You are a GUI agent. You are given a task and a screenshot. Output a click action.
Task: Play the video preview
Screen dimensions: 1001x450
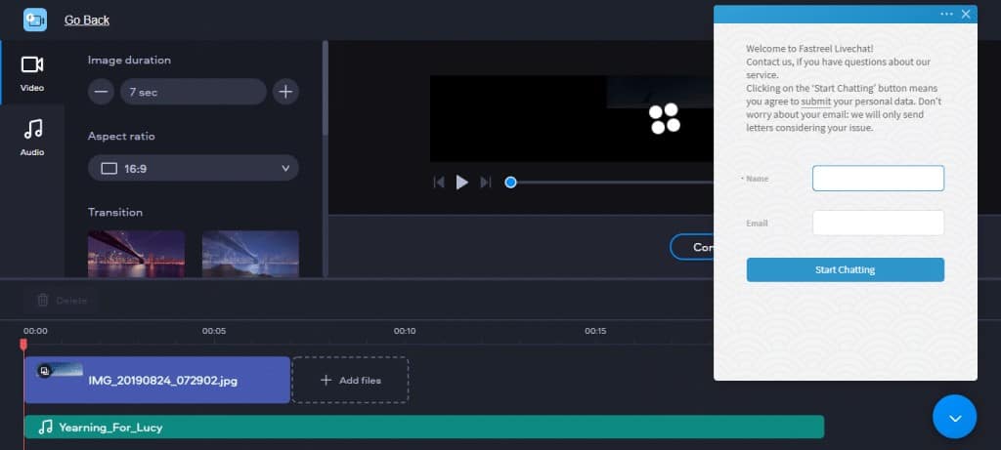pos(462,183)
